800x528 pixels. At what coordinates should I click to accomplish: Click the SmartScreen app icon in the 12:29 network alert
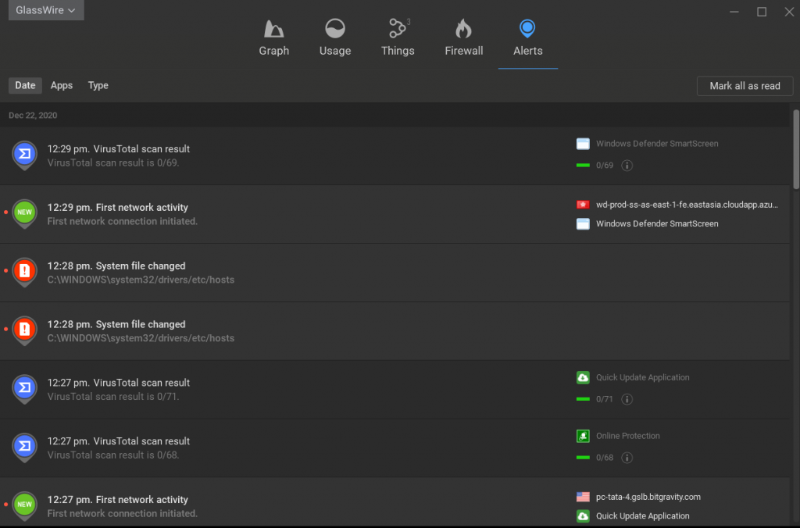583,224
